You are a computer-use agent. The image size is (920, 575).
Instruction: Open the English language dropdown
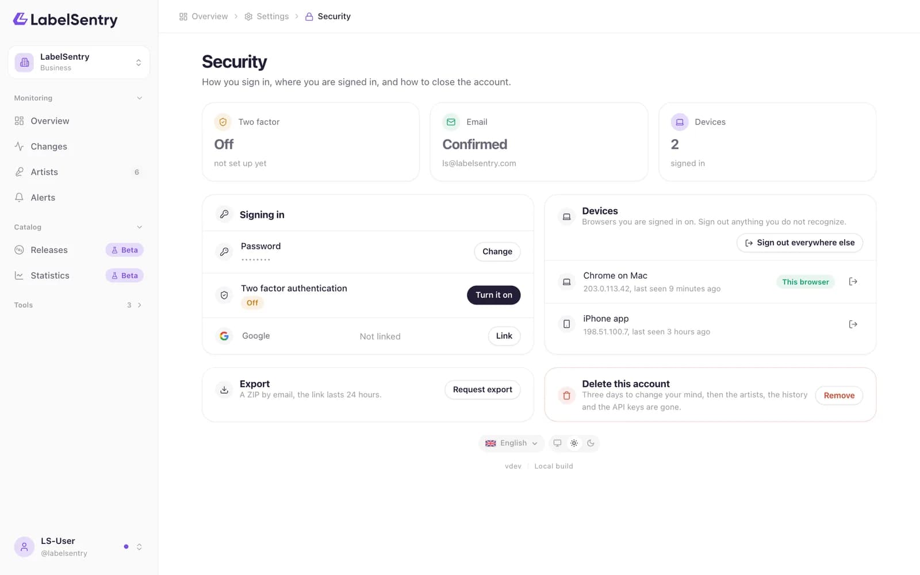coord(511,443)
